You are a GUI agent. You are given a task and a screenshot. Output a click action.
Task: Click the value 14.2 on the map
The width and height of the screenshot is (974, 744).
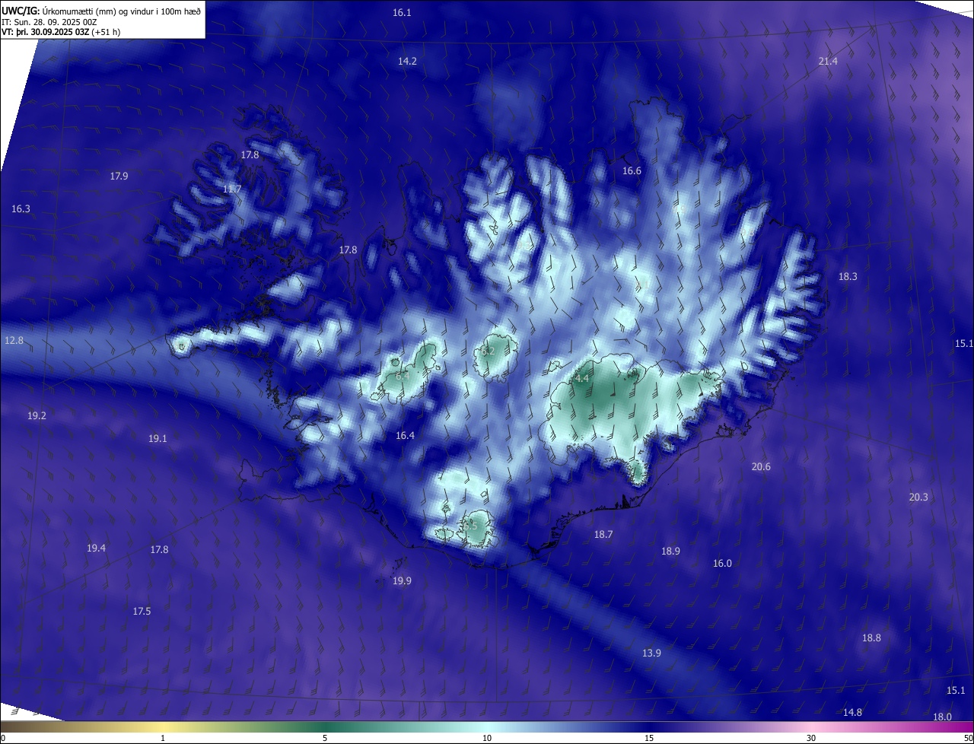[x=407, y=62]
